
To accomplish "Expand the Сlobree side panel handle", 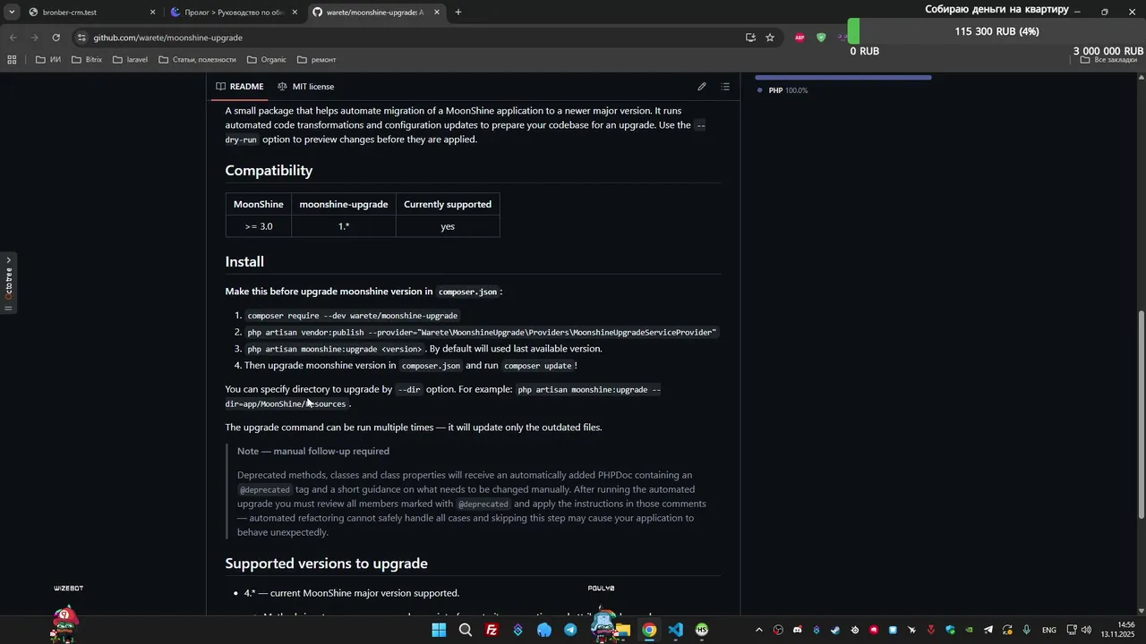I will click(8, 284).
